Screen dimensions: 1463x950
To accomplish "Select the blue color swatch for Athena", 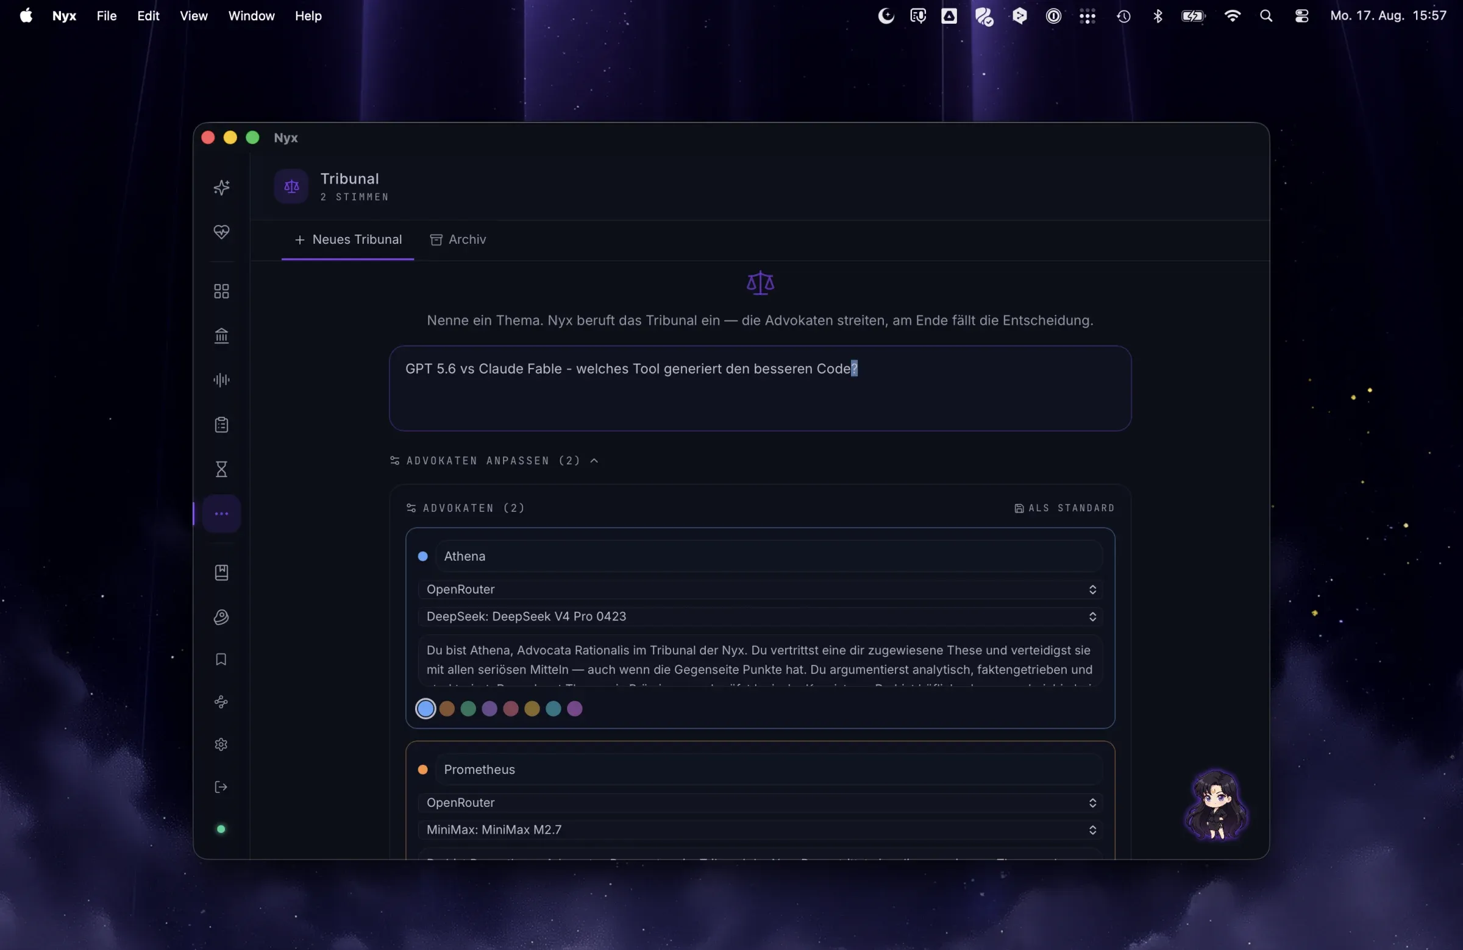I will click(x=425, y=709).
